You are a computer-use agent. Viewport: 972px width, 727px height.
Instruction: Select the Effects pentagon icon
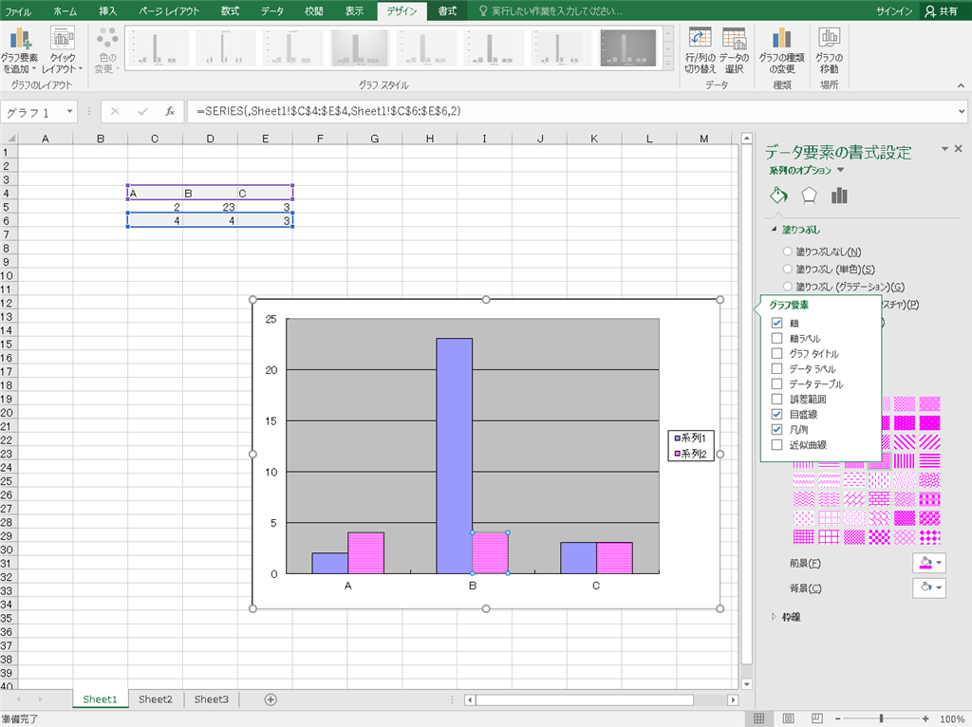(x=809, y=196)
